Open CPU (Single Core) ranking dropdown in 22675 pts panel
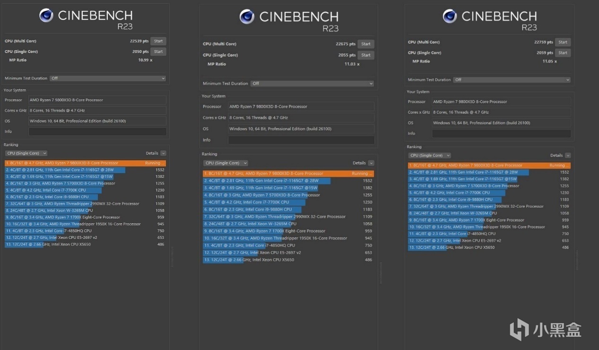Screen dimensions: 599x350 (x=226, y=163)
